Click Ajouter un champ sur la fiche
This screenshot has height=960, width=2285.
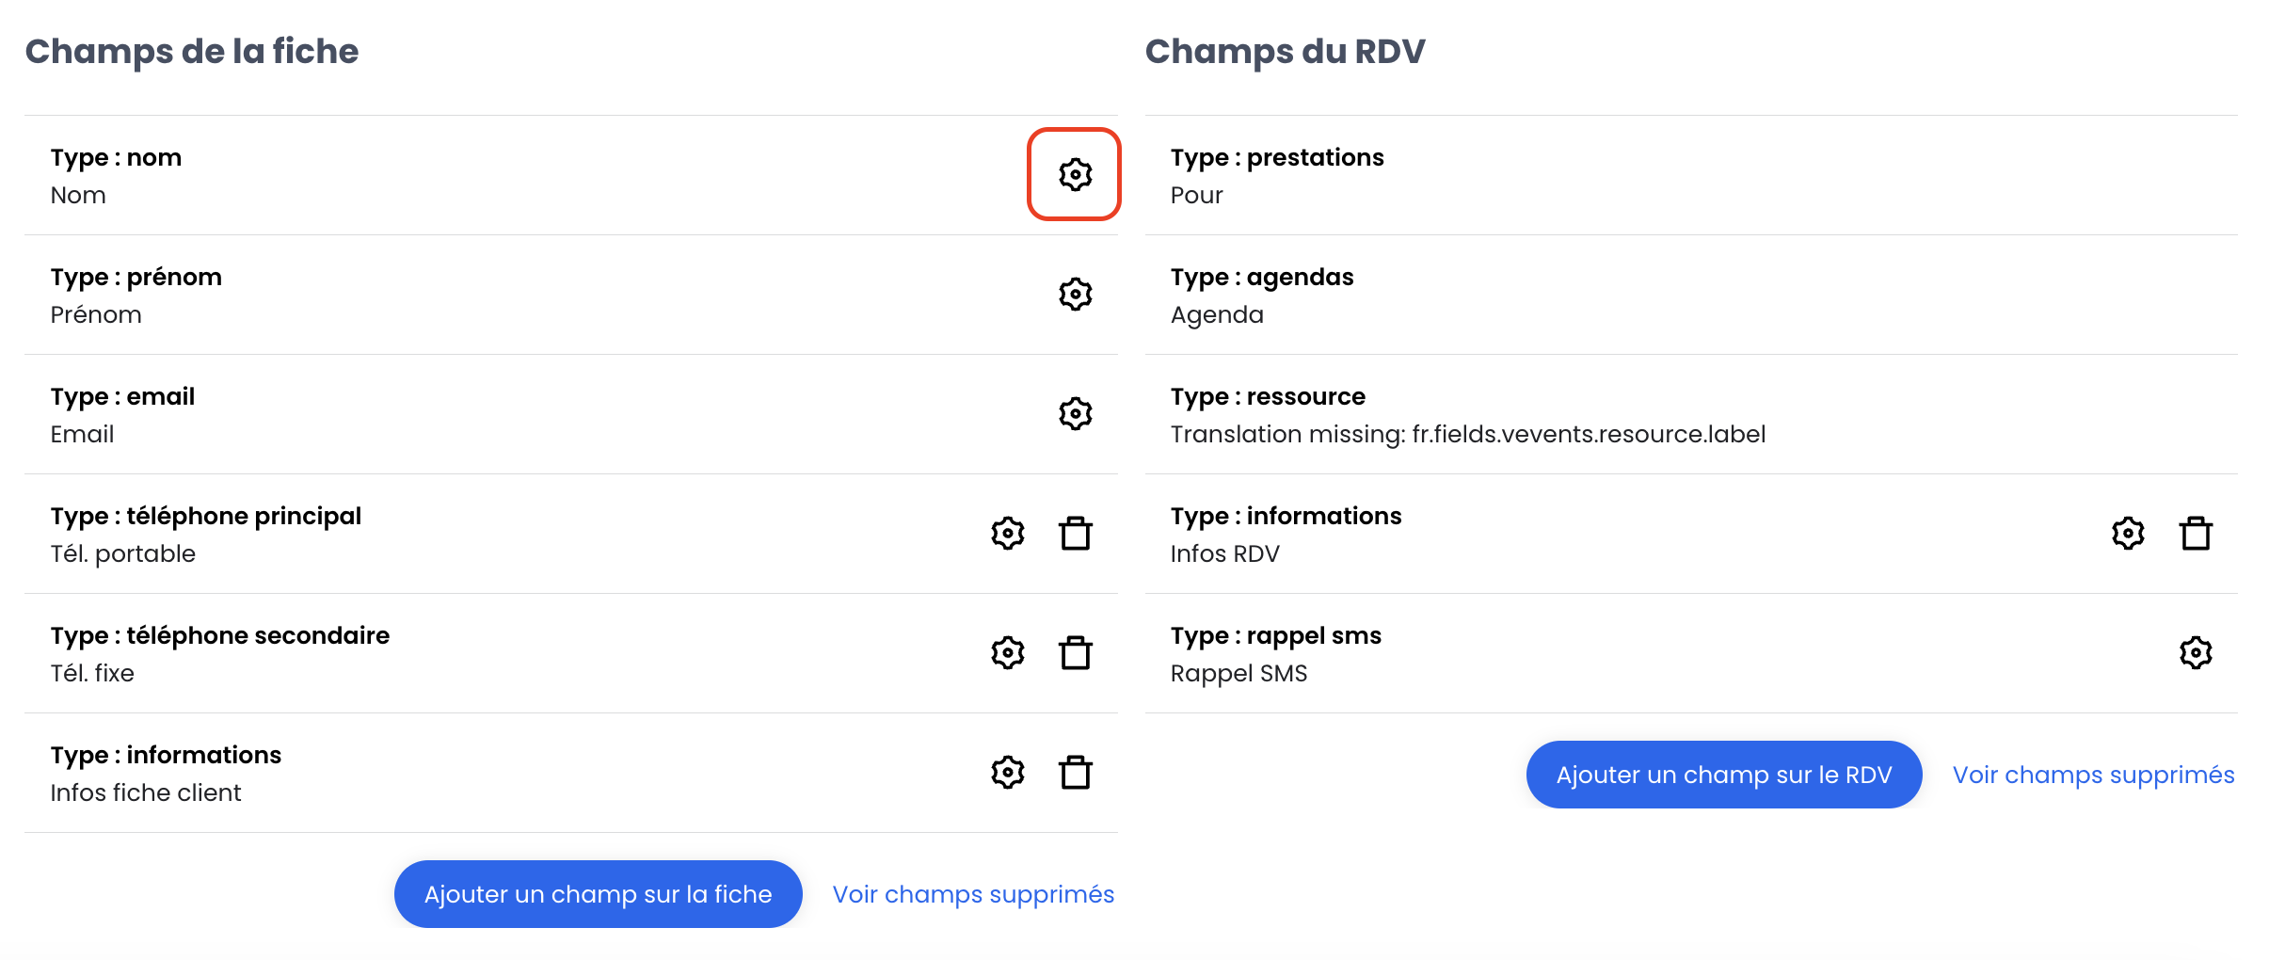(x=599, y=894)
